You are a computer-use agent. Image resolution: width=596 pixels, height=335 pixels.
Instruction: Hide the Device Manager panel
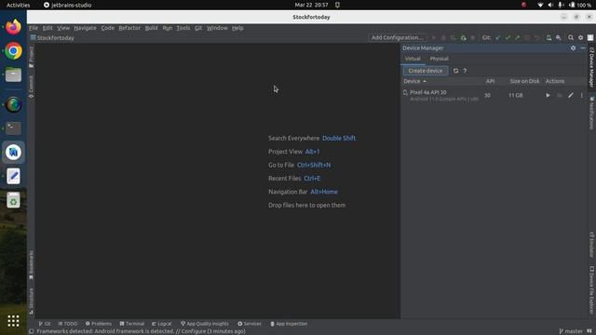(583, 48)
